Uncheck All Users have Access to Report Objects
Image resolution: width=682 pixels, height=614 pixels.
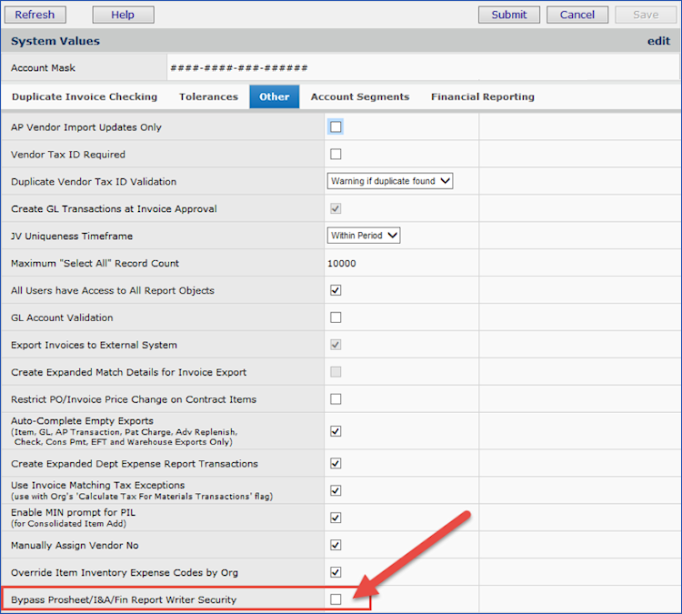336,290
